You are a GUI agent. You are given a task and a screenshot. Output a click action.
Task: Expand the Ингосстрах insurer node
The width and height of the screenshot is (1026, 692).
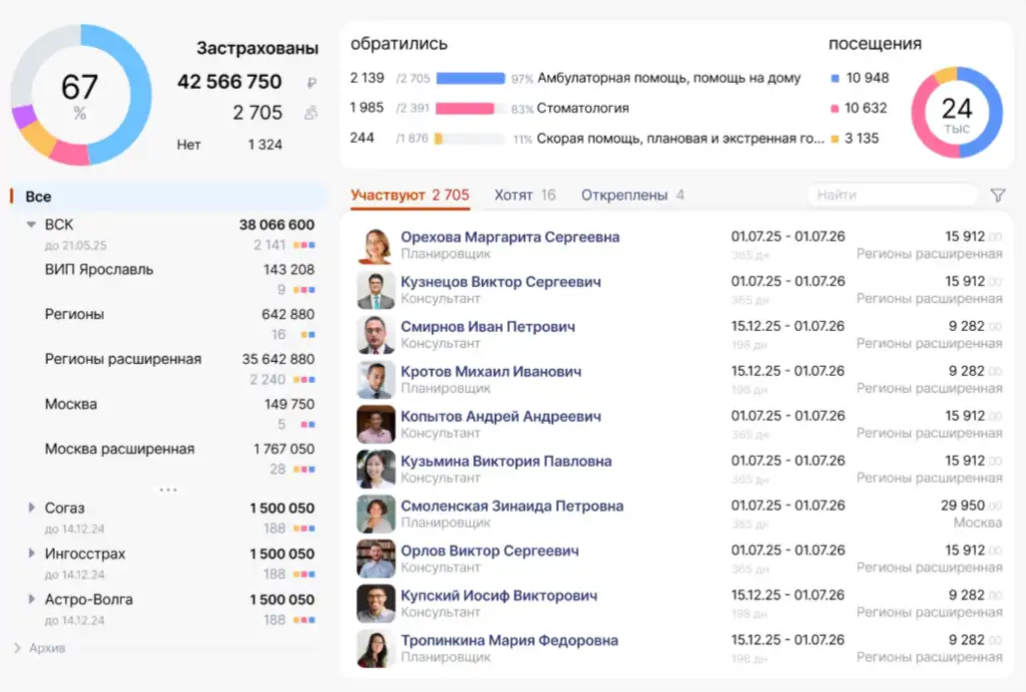tap(31, 553)
